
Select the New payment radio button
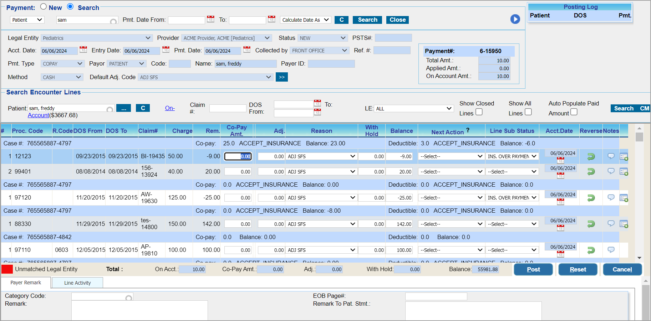click(x=44, y=7)
